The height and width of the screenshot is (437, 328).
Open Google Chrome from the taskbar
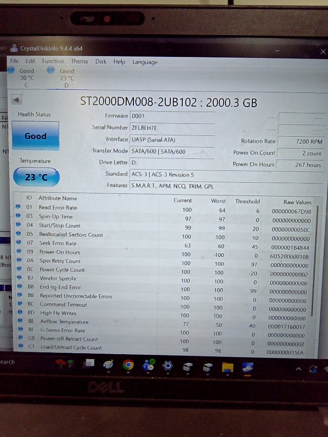point(128,365)
